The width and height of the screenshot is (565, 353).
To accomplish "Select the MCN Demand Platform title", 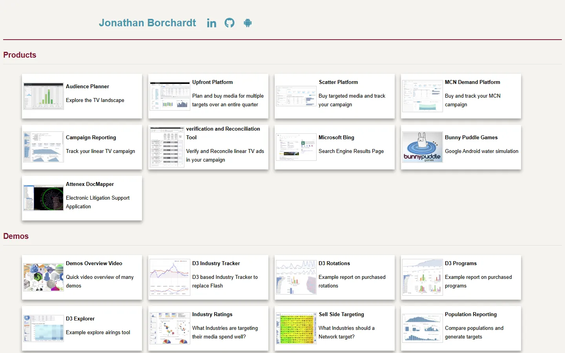I will pos(472,82).
